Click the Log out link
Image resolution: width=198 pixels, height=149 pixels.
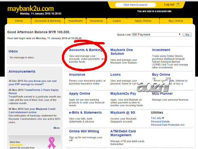169,5
